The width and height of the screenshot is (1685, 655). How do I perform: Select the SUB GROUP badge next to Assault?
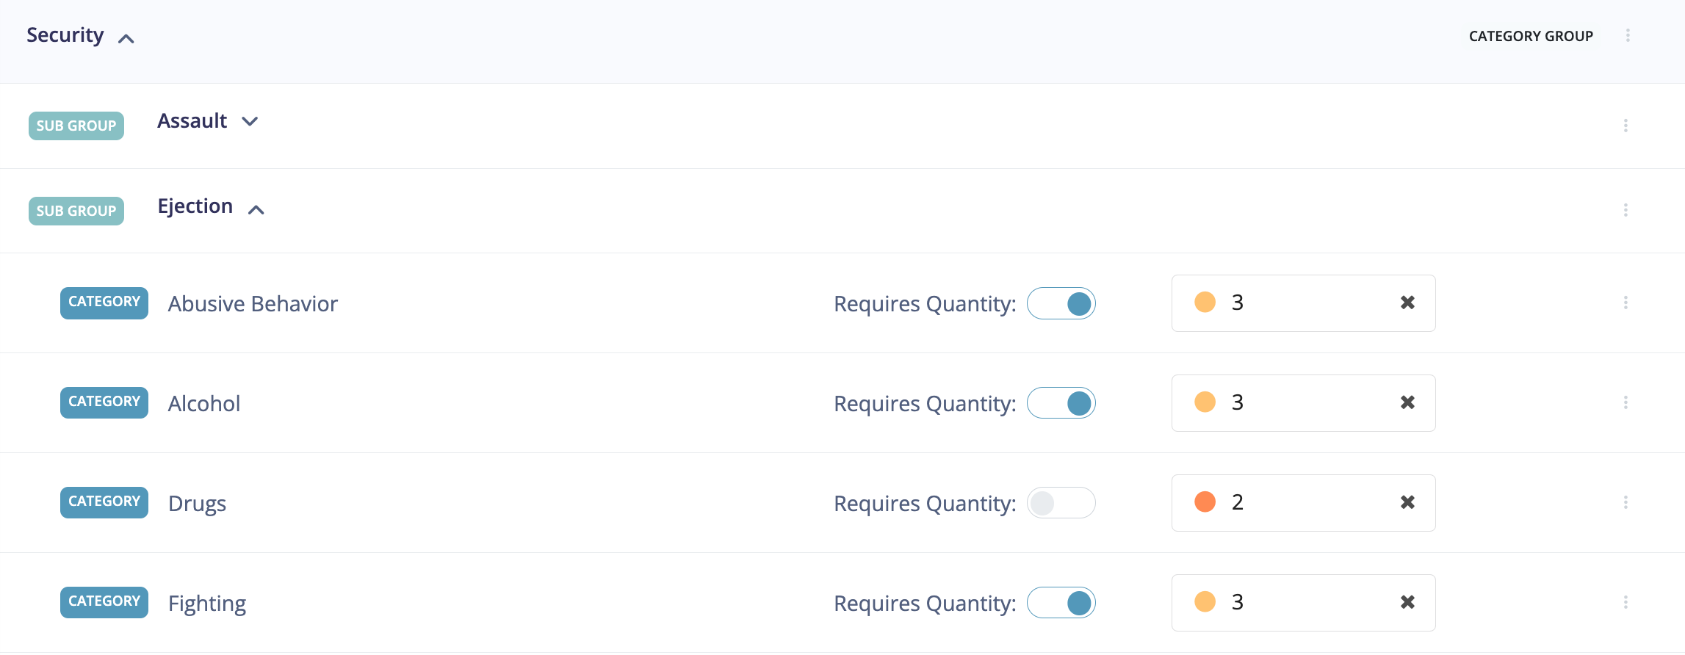point(76,125)
